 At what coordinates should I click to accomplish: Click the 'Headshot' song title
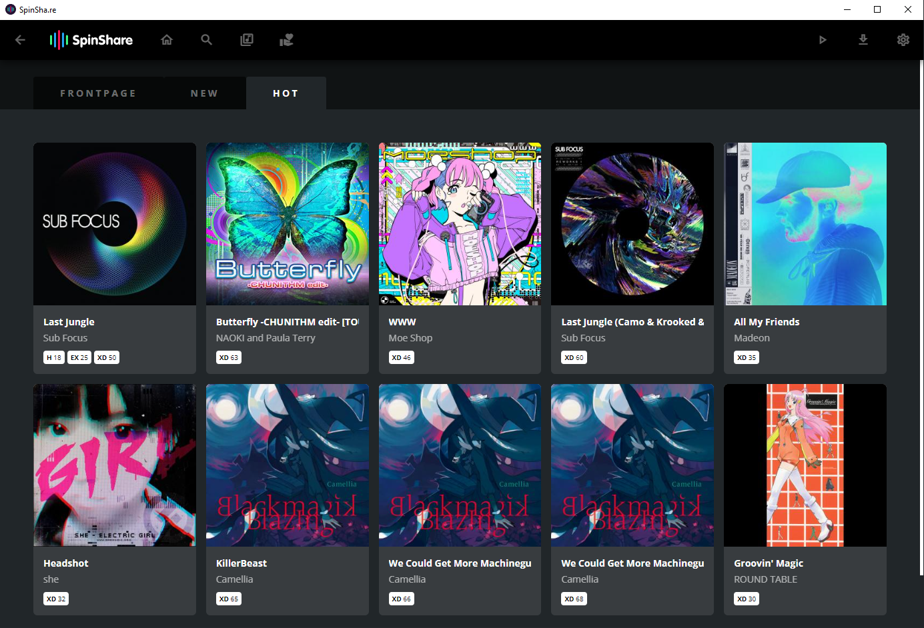[x=66, y=563]
